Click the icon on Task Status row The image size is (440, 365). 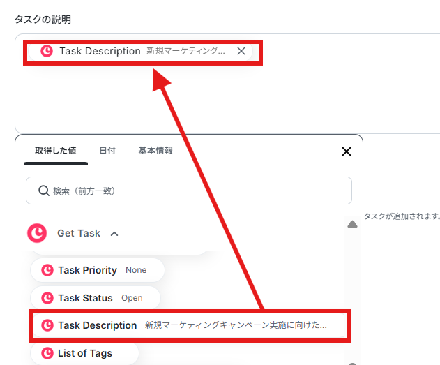click(47, 298)
